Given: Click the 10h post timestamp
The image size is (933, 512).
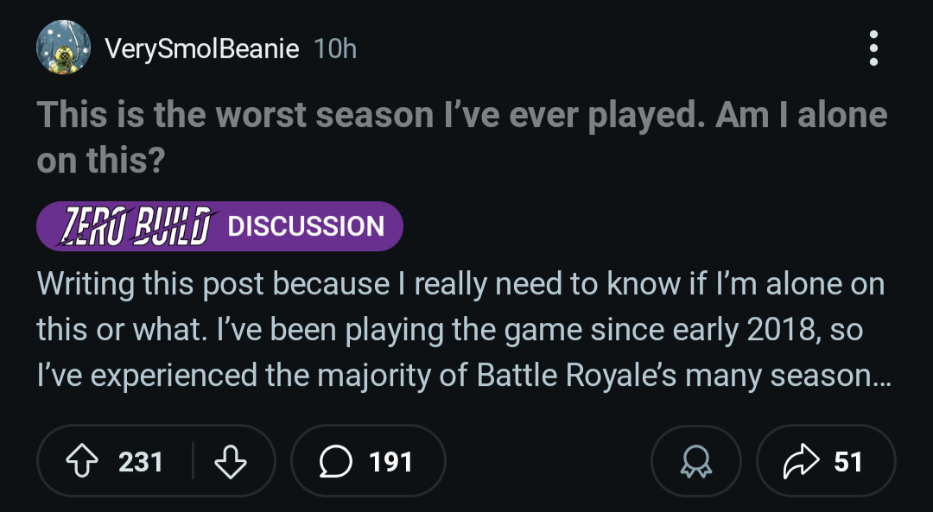Looking at the screenshot, I should [335, 48].
